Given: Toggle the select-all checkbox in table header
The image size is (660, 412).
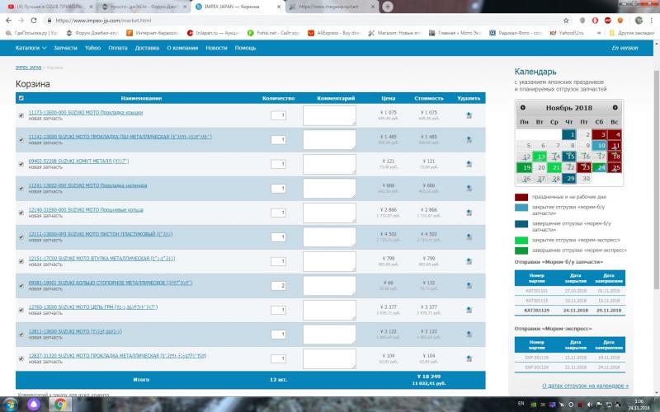Looking at the screenshot, I should pyautogui.click(x=21, y=98).
